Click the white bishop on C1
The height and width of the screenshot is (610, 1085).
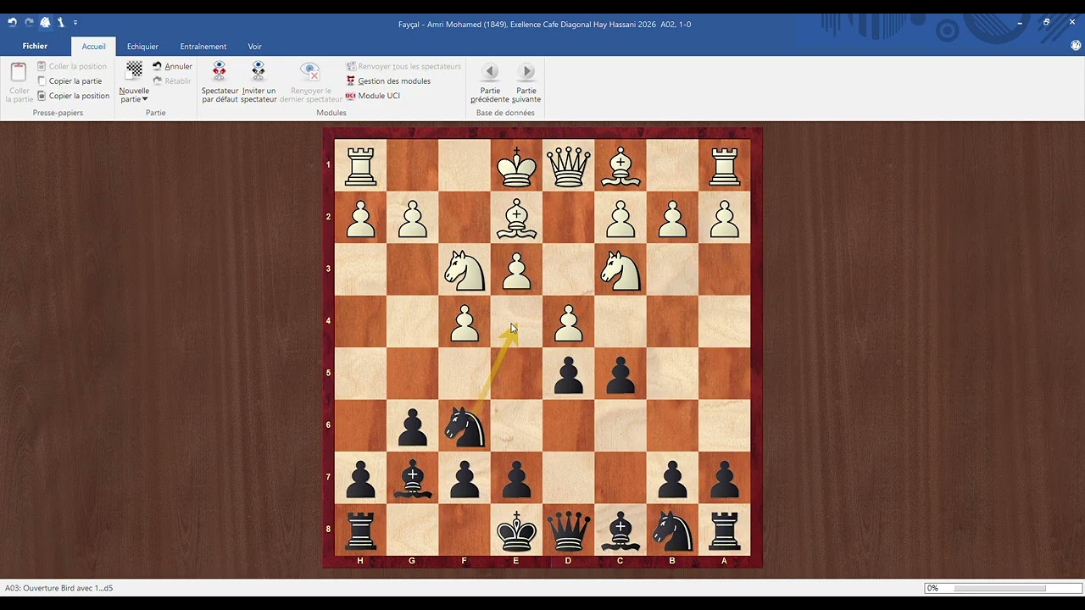[x=620, y=165]
